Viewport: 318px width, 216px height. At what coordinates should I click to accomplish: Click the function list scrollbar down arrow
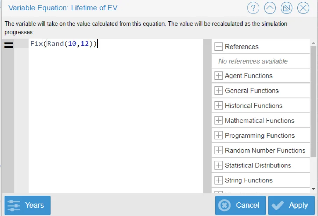tap(313, 189)
